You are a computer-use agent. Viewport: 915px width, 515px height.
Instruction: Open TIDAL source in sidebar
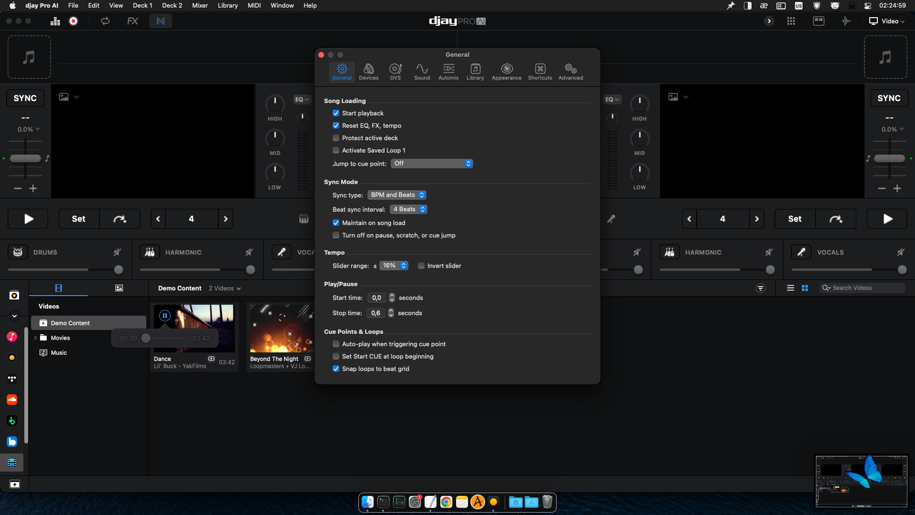(x=12, y=379)
